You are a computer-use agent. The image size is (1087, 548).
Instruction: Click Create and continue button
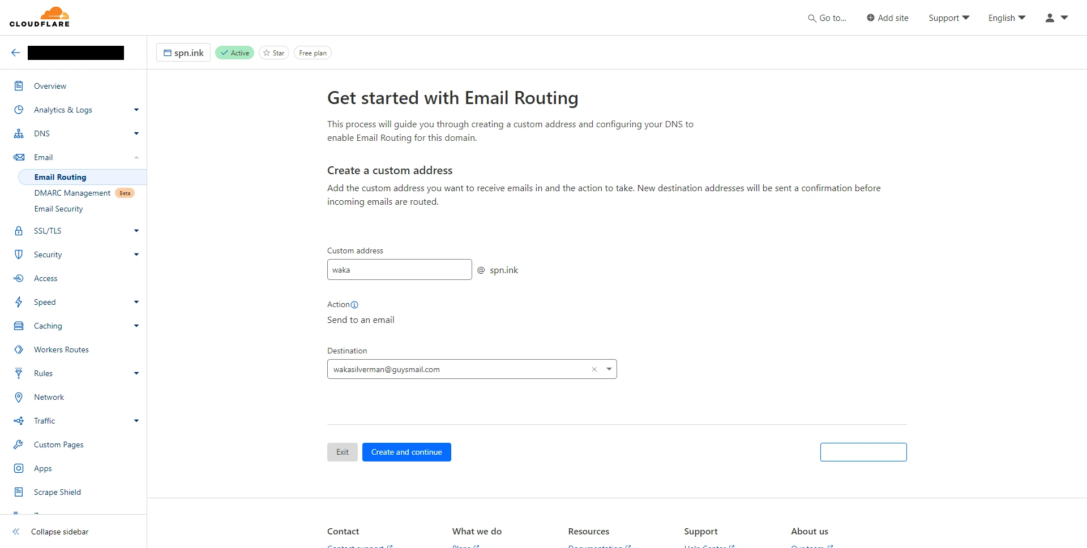click(406, 452)
